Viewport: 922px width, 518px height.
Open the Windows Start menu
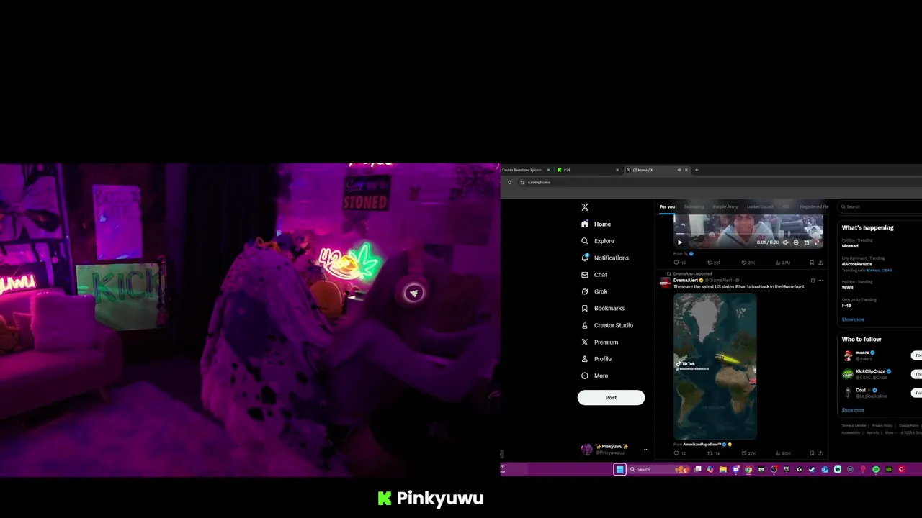click(619, 469)
